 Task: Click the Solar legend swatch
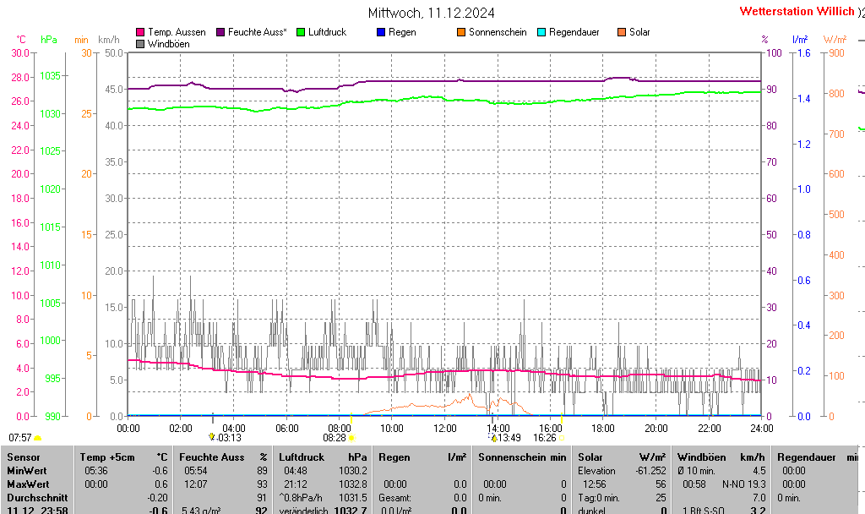(x=622, y=32)
